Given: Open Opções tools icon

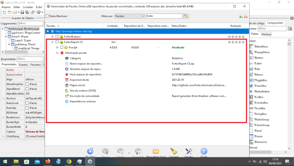Looking at the screenshot, I should click(x=189, y=151).
